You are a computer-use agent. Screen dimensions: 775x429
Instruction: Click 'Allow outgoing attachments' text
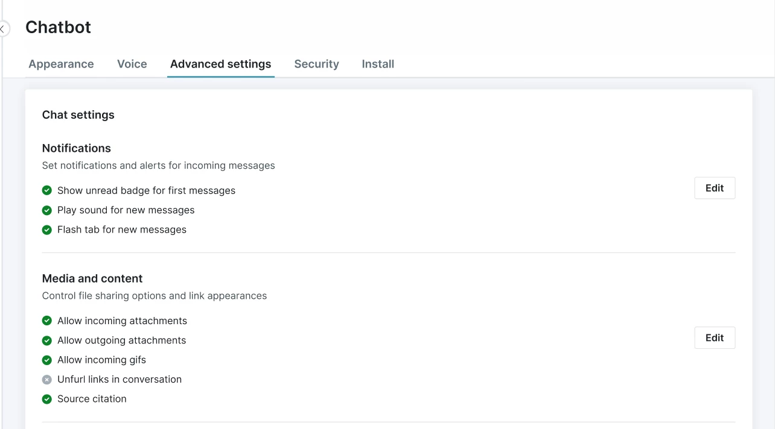(122, 340)
